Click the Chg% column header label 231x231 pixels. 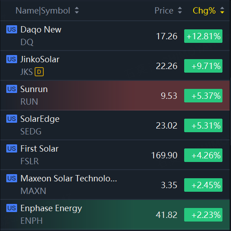[x=204, y=11]
